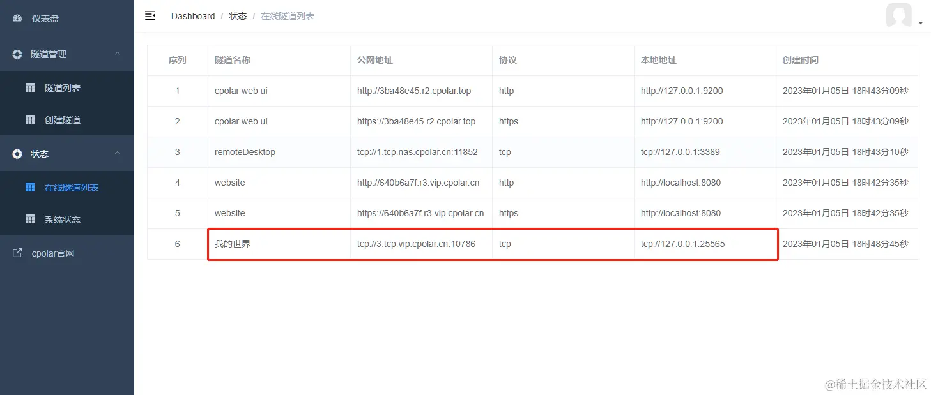Click http://localhost:8080 in row 4

point(681,183)
